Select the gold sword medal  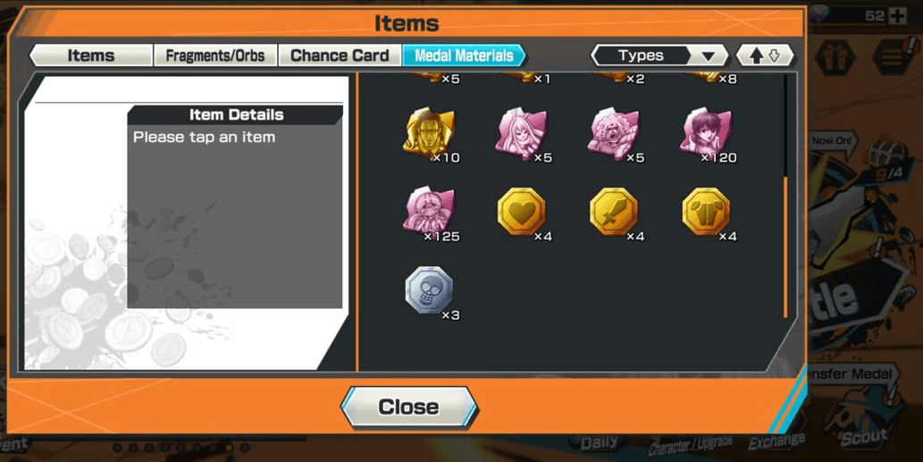point(613,211)
